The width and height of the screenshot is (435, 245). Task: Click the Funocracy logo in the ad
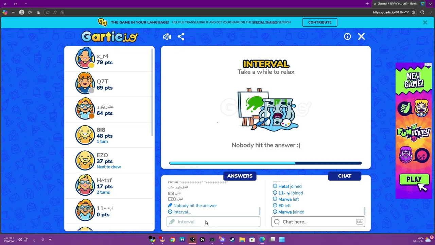coord(414,133)
